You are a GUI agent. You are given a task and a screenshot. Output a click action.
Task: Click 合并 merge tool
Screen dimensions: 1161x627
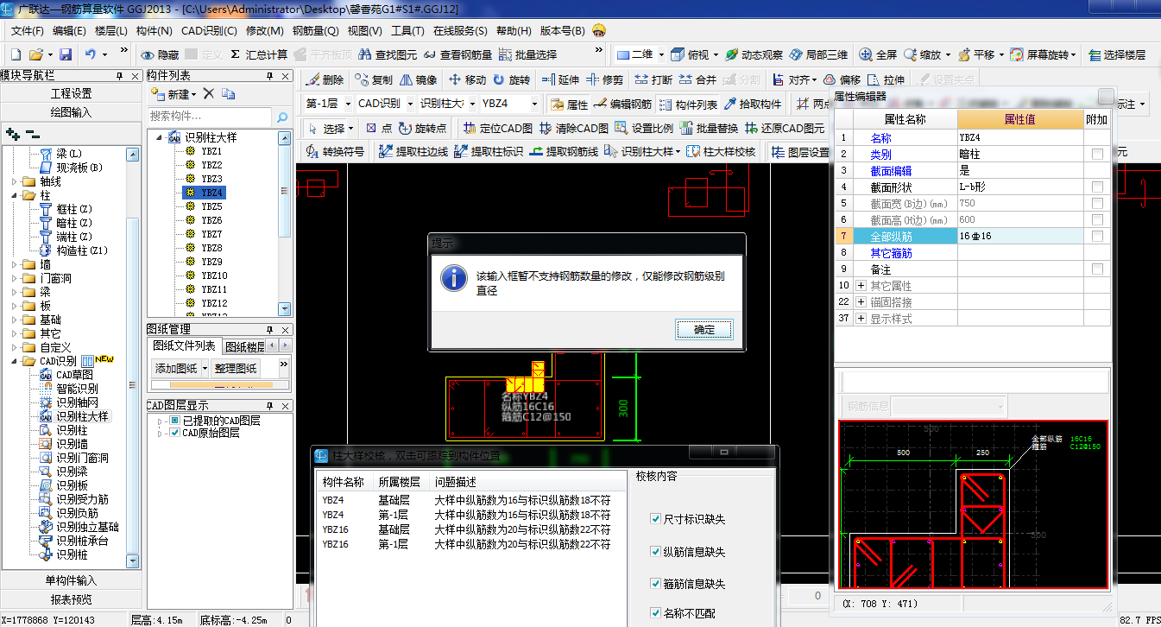coord(698,79)
